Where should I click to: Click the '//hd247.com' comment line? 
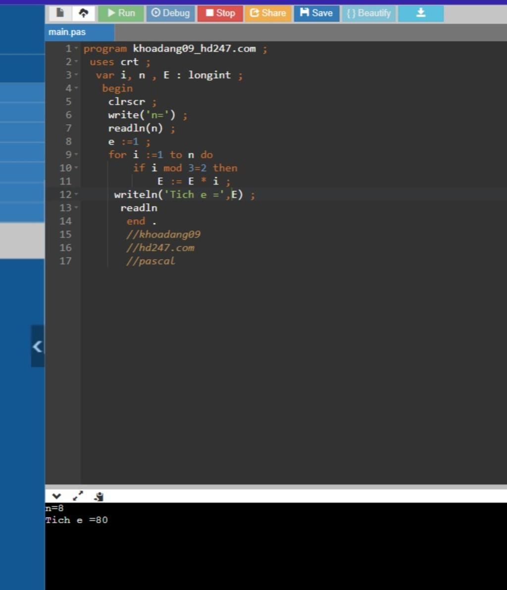[160, 247]
